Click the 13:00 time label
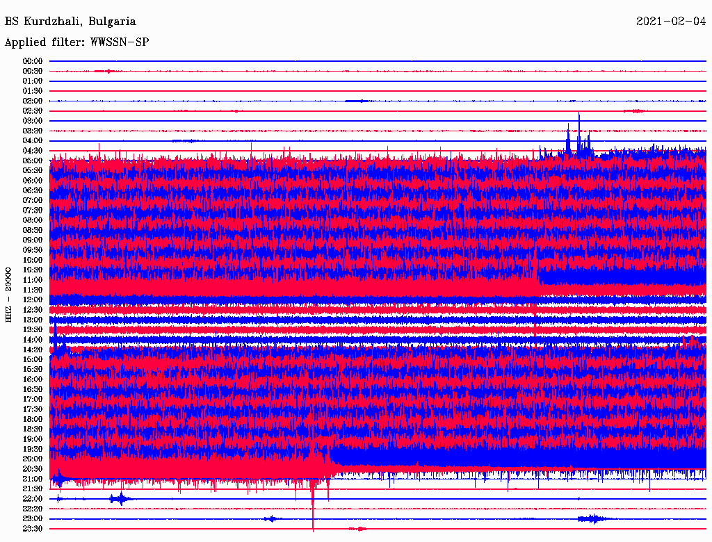 pos(33,320)
